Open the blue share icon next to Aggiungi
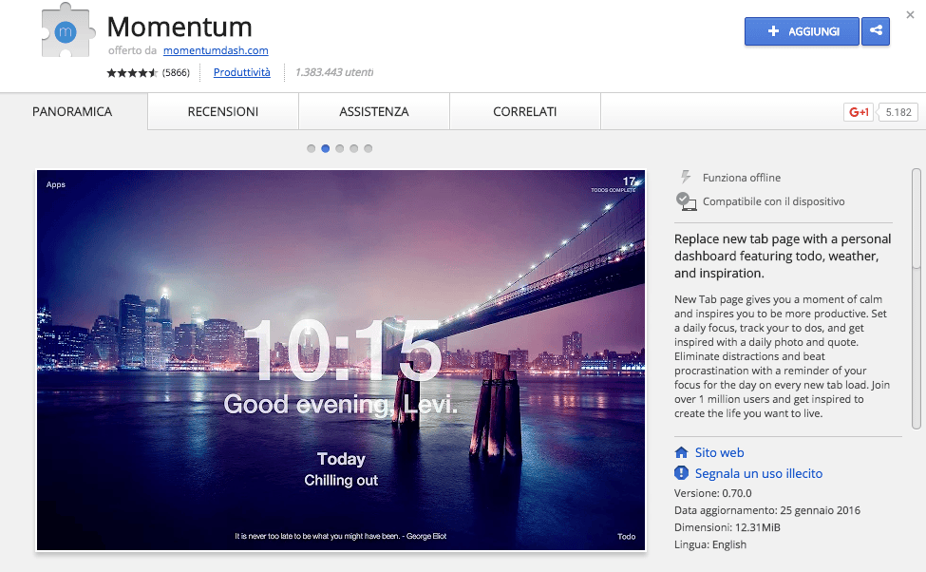Screen dimensions: 926x572 click(x=875, y=31)
